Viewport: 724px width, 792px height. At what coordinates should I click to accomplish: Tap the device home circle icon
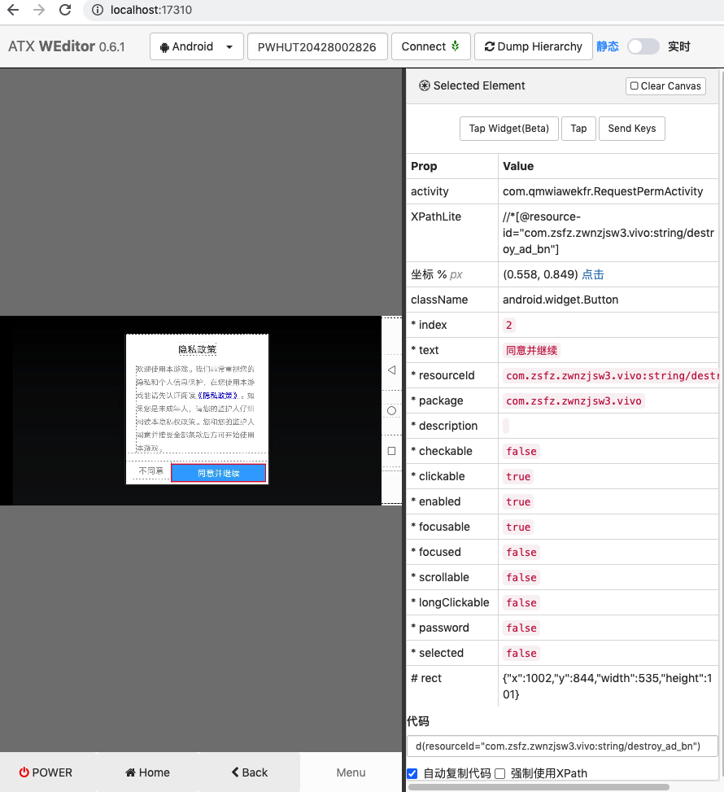[391, 410]
